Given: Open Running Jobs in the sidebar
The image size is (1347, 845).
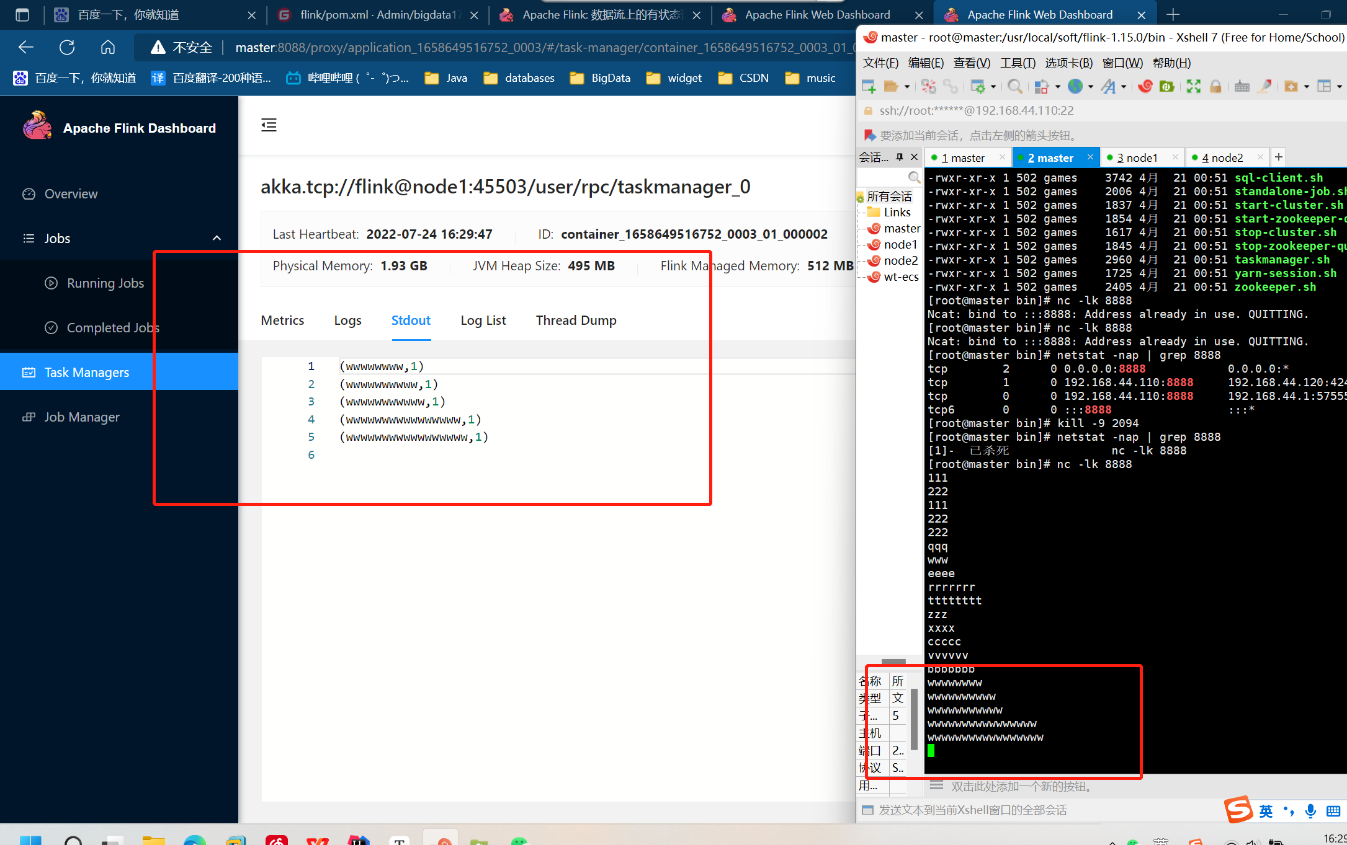Looking at the screenshot, I should [x=105, y=283].
